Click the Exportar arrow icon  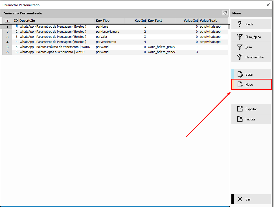[x=240, y=109]
